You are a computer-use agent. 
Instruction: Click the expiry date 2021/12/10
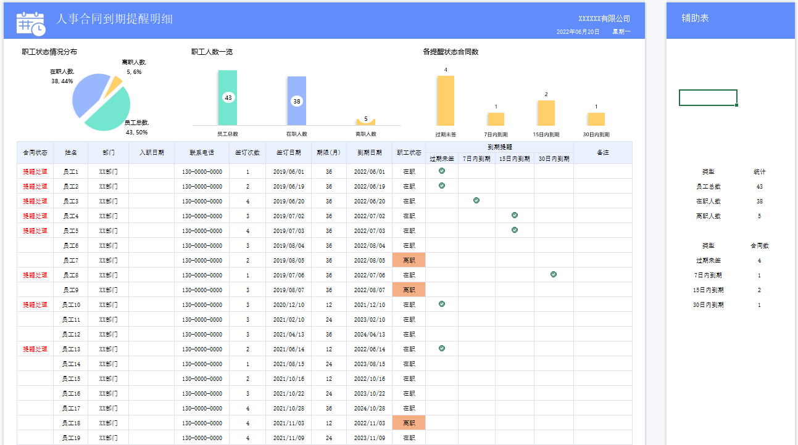pos(369,304)
